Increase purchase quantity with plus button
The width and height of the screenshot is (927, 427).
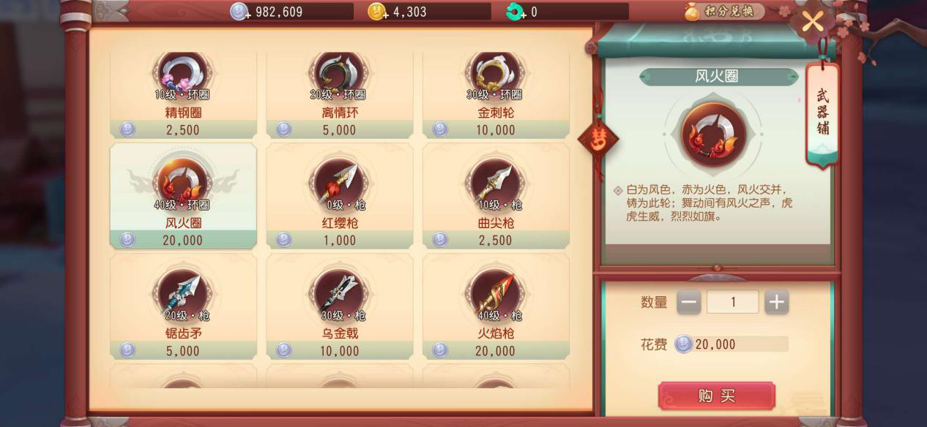tap(776, 301)
